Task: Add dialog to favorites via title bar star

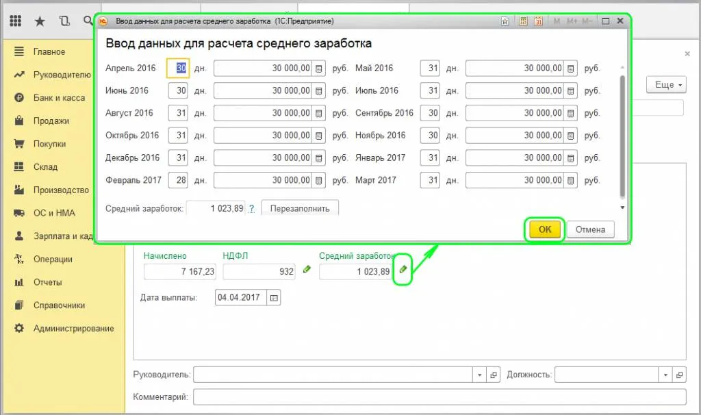Action: coord(505,21)
